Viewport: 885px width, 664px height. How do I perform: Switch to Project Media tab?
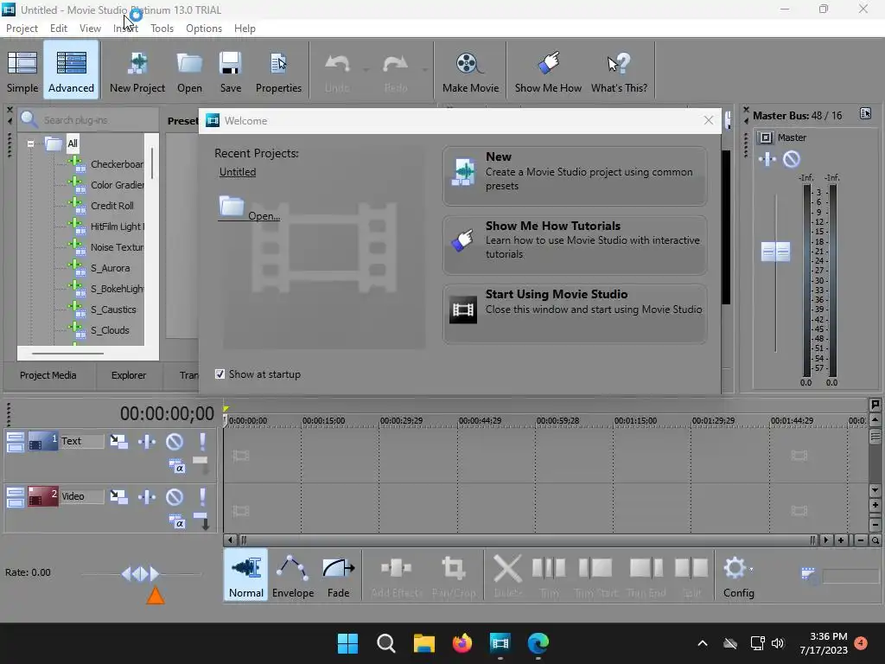click(x=48, y=375)
